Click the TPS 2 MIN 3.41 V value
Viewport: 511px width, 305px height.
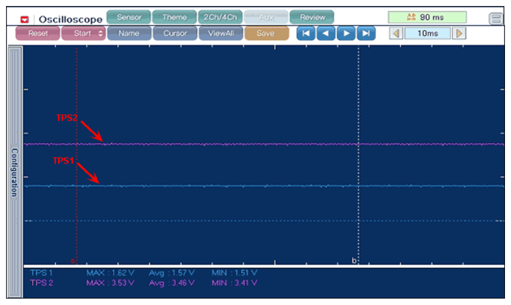[x=234, y=283]
